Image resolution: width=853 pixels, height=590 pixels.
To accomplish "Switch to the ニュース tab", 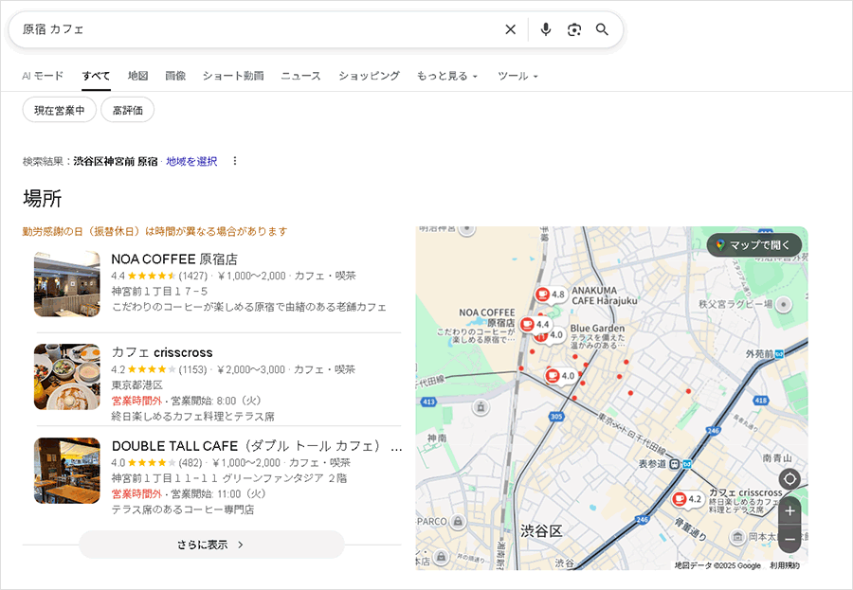I will (300, 76).
